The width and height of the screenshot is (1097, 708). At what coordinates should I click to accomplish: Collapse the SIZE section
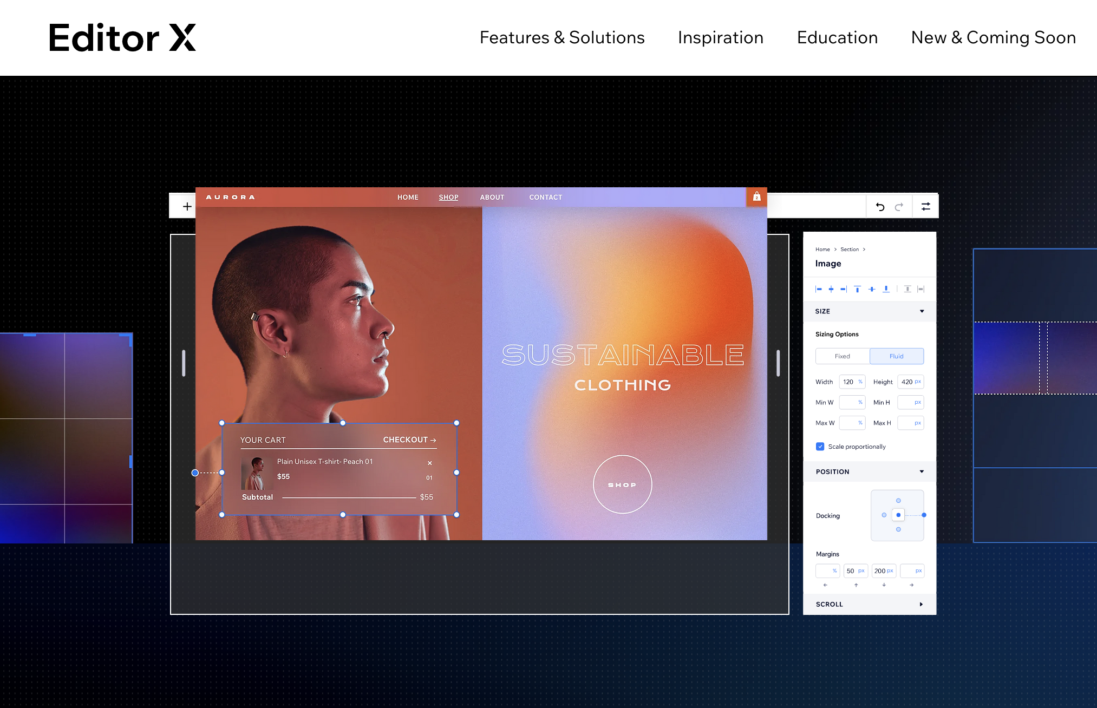click(x=922, y=311)
